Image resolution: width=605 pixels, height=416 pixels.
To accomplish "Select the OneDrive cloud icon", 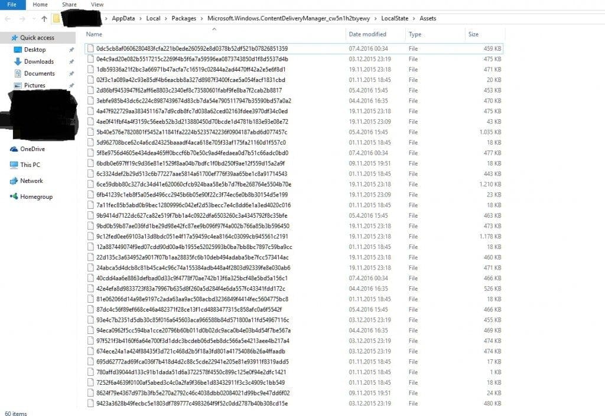I will coord(14,149).
